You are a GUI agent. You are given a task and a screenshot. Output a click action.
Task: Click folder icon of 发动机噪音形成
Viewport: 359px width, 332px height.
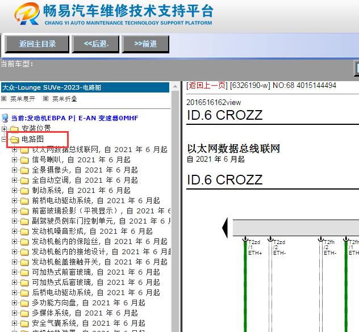tap(24, 232)
